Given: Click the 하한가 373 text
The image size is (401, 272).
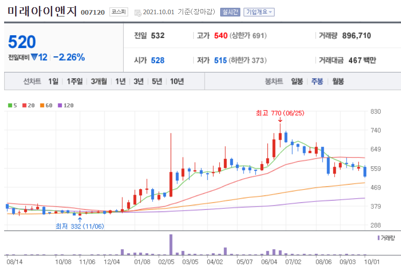Looking at the screenshot, I should click(248, 60).
